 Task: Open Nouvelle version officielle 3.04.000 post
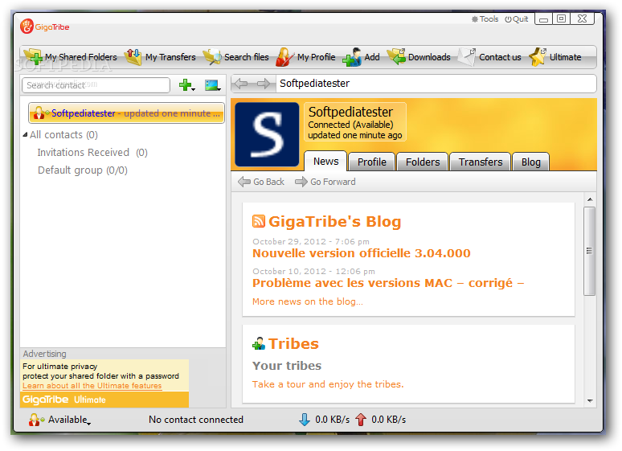[362, 253]
